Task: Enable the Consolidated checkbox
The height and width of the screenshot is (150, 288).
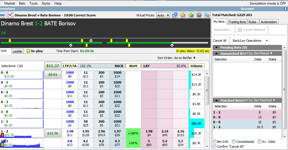Action: point(234,142)
